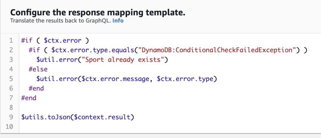
Task: Click line number 9 in the gutter
Action: [11, 117]
